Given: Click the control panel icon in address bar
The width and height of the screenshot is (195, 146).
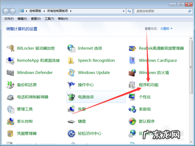Looking at the screenshot, I should (22, 11).
